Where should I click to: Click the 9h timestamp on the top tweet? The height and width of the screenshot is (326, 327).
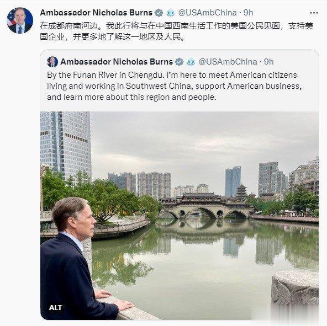pyautogui.click(x=249, y=13)
